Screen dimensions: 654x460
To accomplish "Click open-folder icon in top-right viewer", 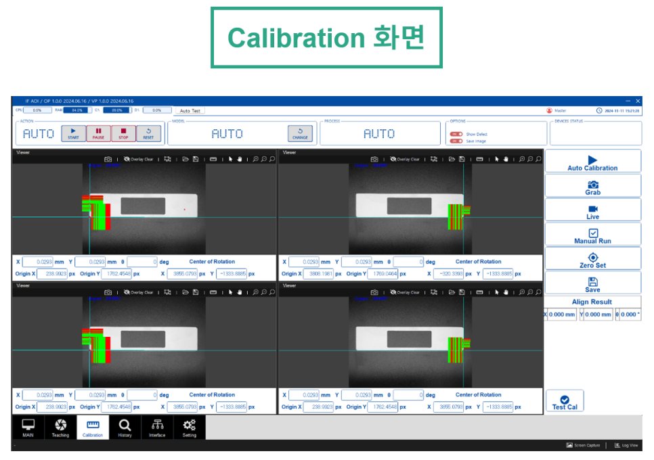I will point(452,159).
